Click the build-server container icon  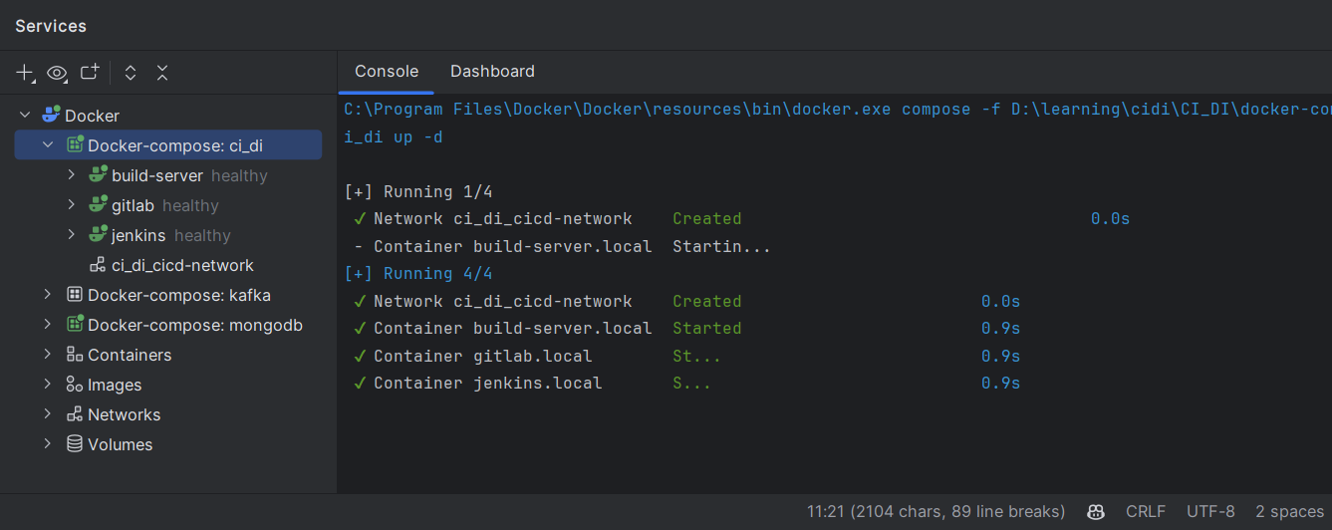click(98, 175)
